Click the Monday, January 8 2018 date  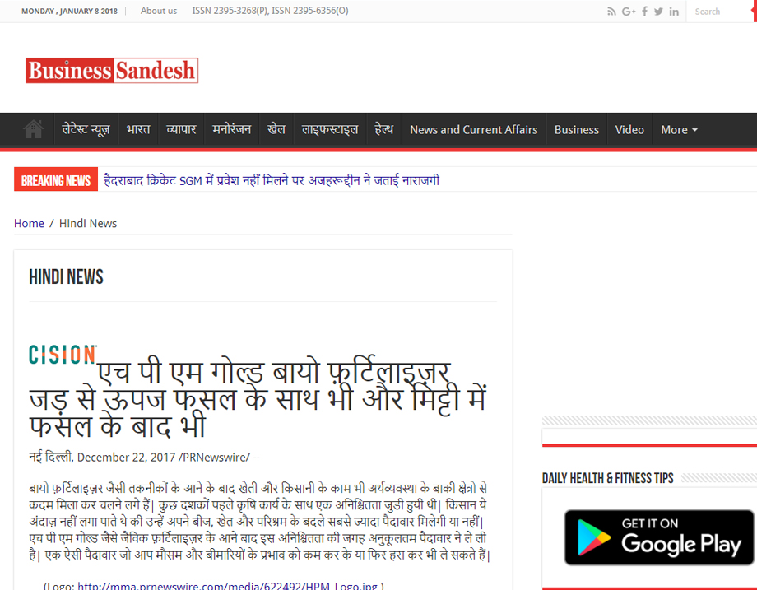69,11
